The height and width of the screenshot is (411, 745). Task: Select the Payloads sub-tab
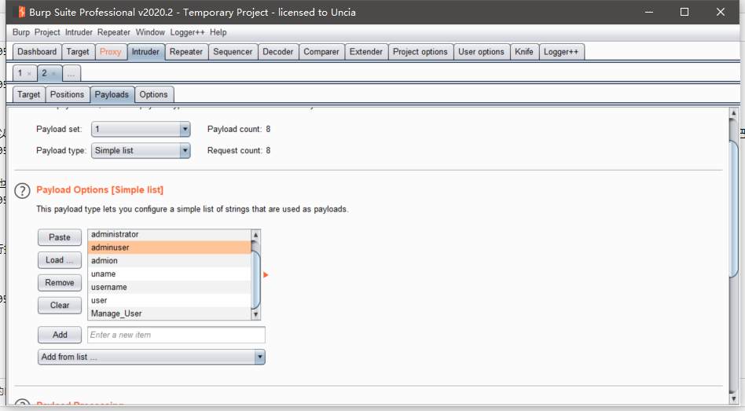(x=112, y=94)
